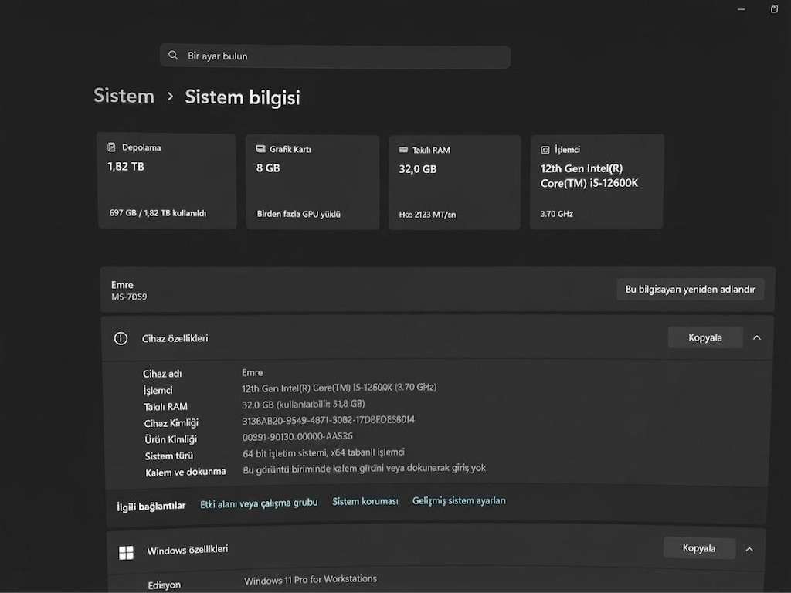The height and width of the screenshot is (593, 791).
Task: Select the device name value "Emre"
Action: 253,373
